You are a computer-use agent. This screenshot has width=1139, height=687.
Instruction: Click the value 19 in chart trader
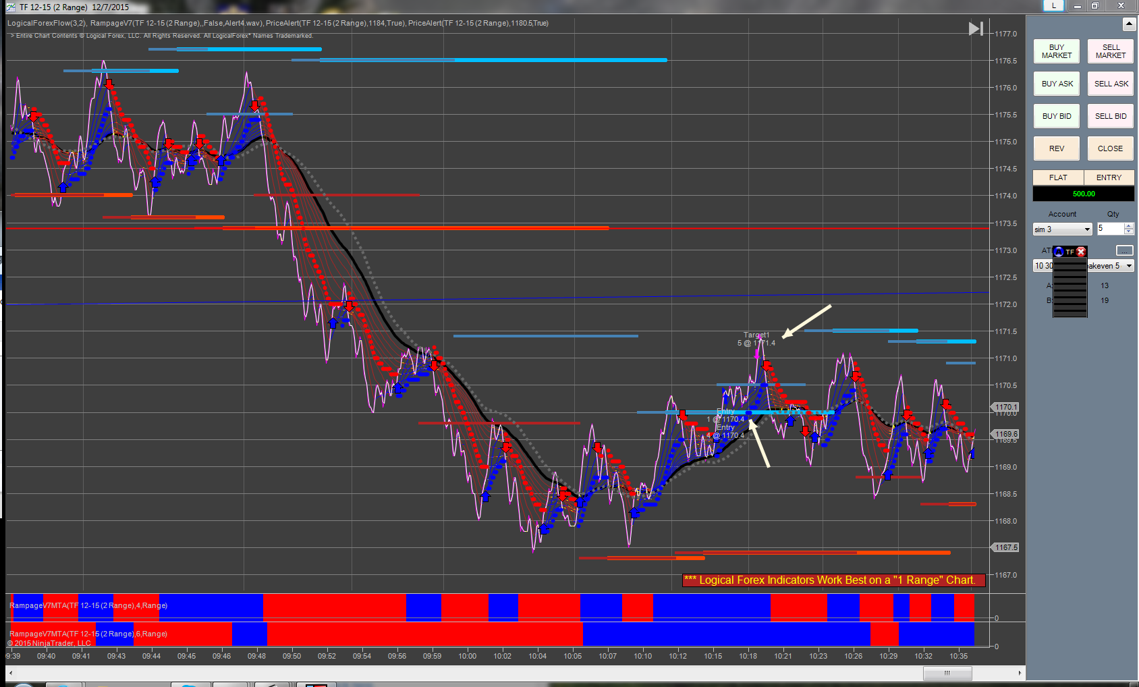click(x=1105, y=300)
